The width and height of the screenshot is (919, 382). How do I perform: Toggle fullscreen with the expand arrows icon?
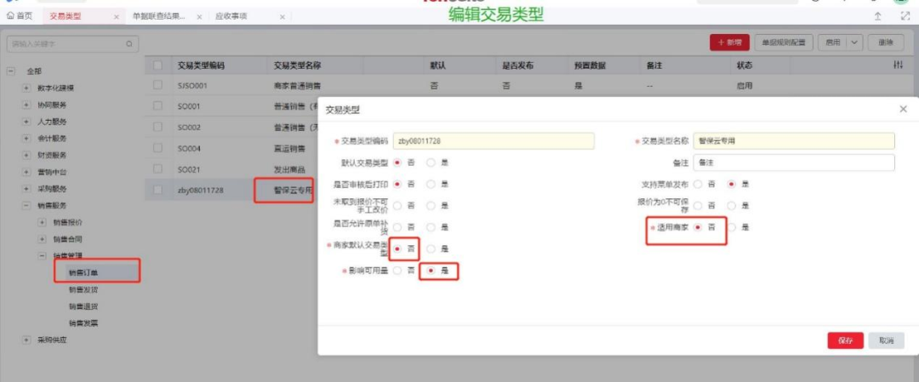[x=905, y=16]
